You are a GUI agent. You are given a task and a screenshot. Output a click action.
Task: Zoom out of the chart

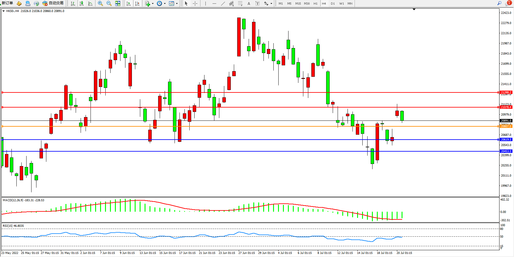(109, 4)
